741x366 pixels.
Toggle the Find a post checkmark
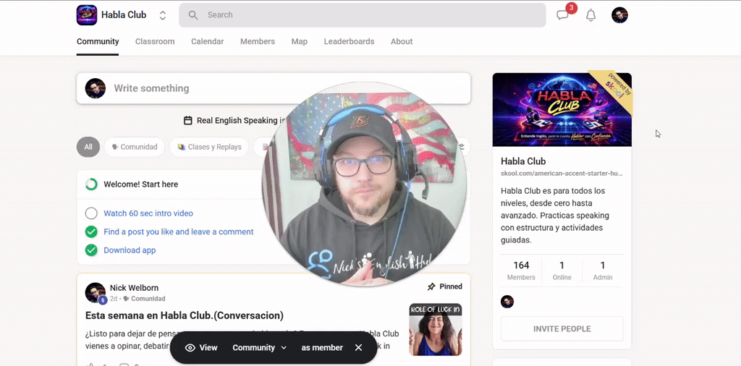pyautogui.click(x=91, y=232)
